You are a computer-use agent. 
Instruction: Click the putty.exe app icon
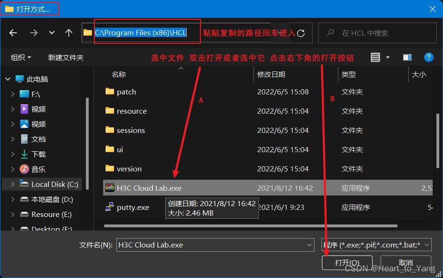[x=110, y=207]
